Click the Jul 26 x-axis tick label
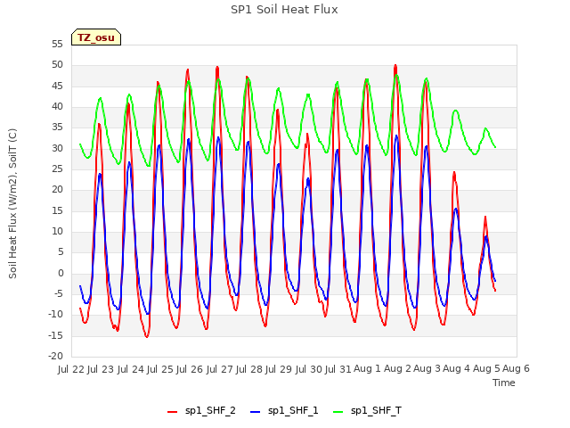The width and height of the screenshot is (570, 428). tap(190, 369)
